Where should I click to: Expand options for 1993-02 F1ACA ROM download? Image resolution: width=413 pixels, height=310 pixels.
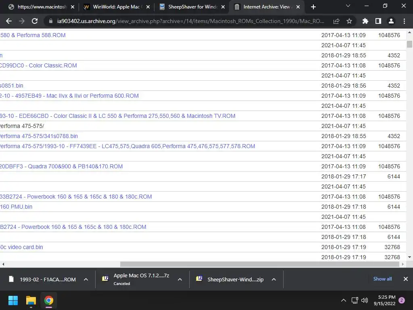tap(86, 279)
